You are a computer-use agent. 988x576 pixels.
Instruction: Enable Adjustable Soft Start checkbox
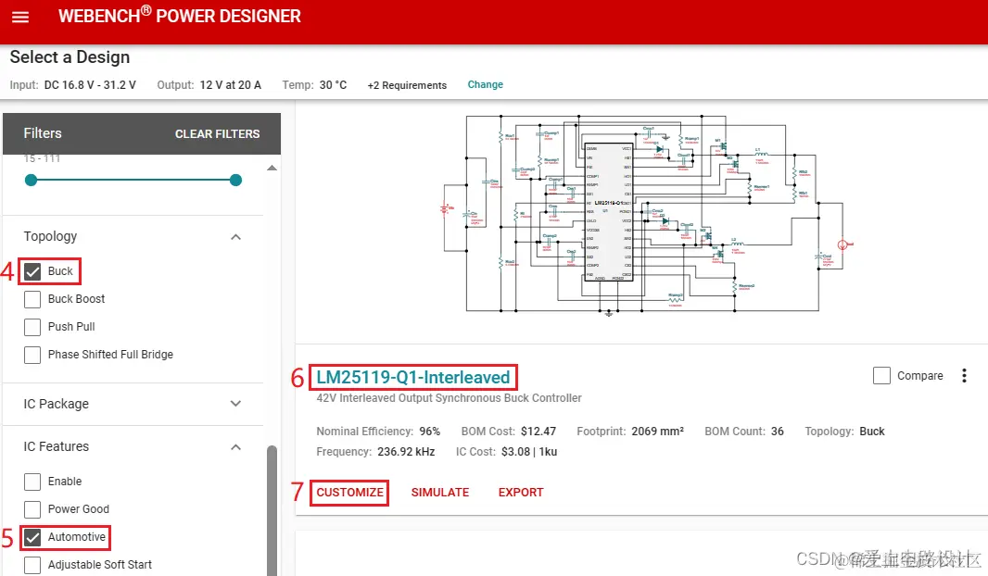pos(32,565)
